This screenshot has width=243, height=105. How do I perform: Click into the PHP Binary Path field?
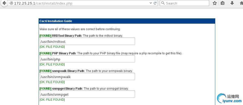(x=87, y=59)
